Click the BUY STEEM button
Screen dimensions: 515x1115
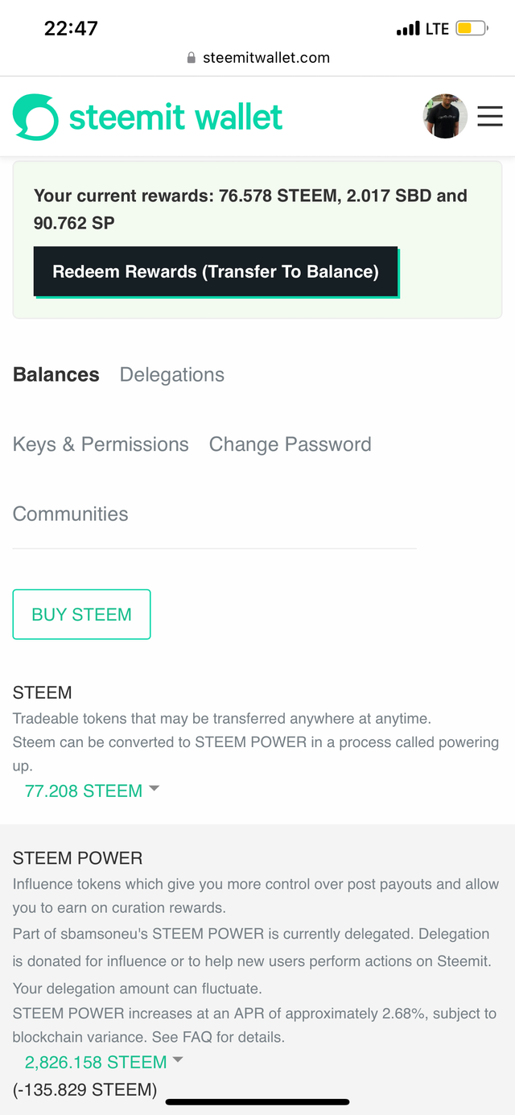(x=81, y=614)
